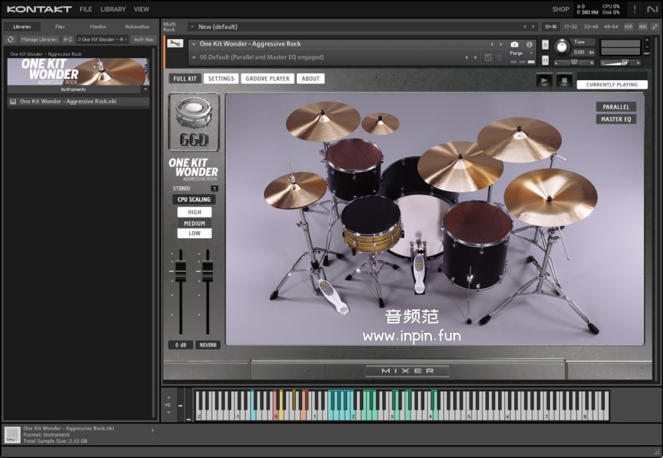
Task: Click the reverb level fader above REVERB
Action: point(208,272)
